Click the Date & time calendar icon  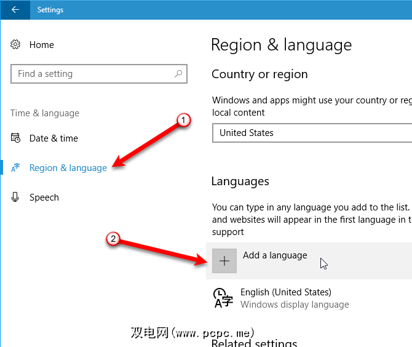pyautogui.click(x=15, y=138)
